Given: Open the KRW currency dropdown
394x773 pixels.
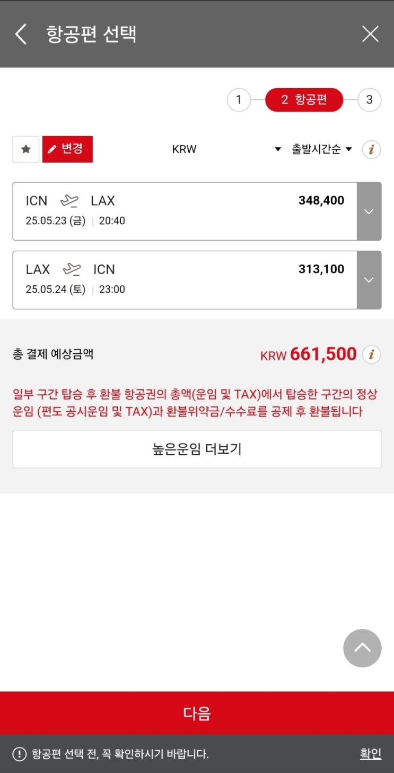Looking at the screenshot, I should [225, 149].
